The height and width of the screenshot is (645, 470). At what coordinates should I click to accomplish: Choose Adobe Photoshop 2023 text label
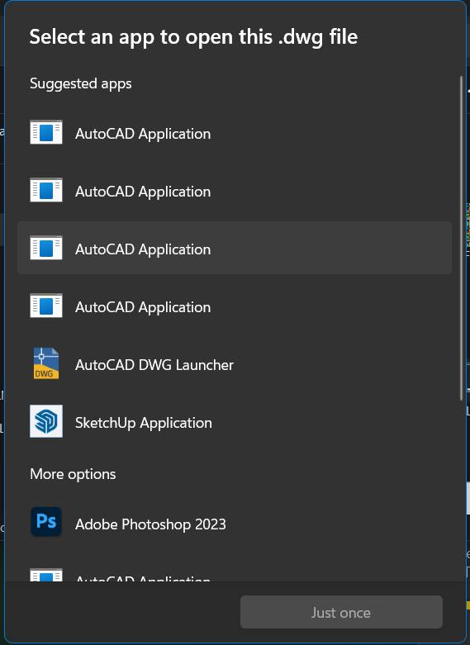(150, 524)
